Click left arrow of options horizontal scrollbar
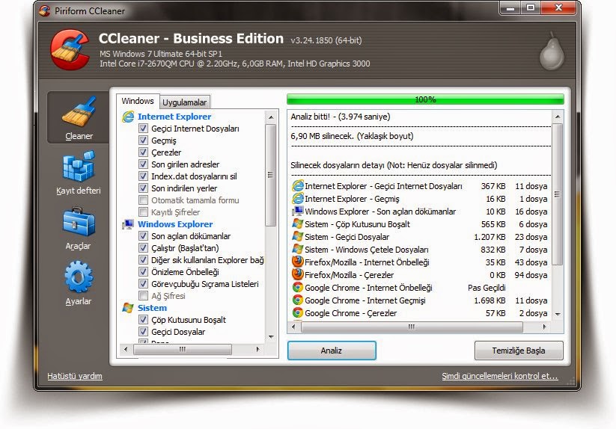616x429 pixels. click(126, 349)
